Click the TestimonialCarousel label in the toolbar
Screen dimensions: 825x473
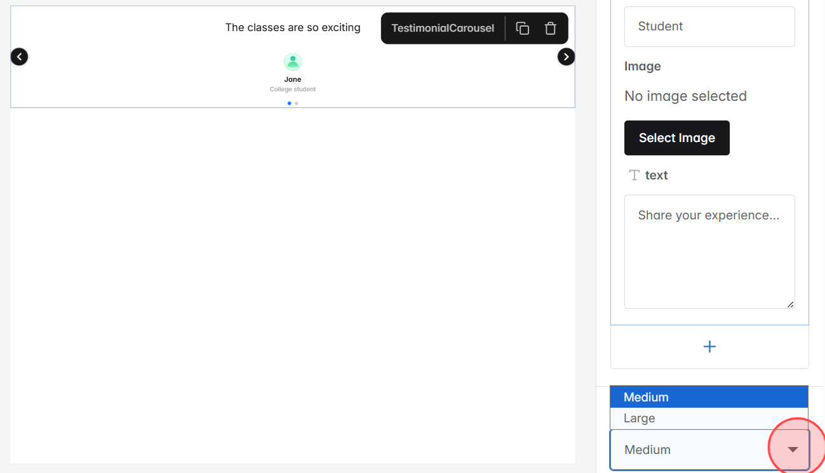pyautogui.click(x=443, y=28)
